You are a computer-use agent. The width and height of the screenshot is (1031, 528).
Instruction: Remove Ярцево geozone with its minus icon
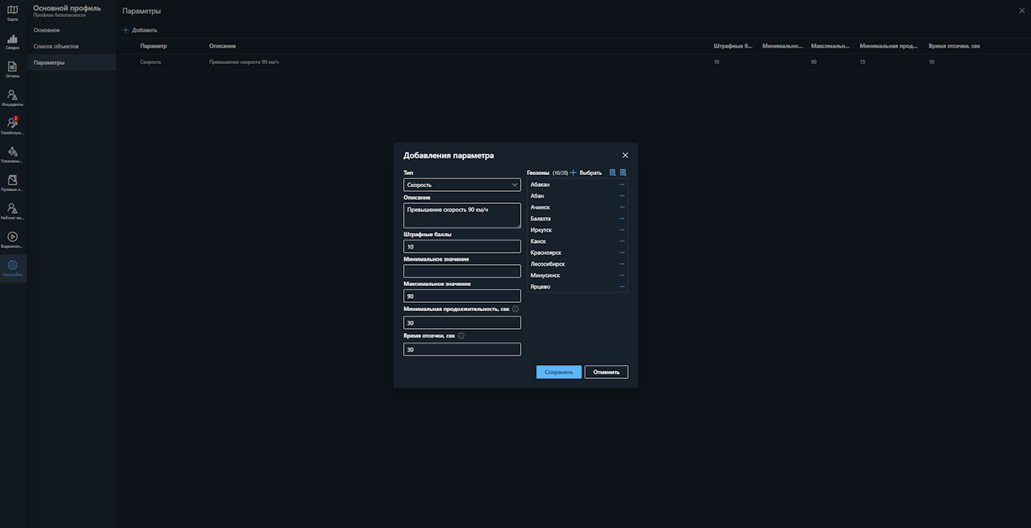pyautogui.click(x=622, y=287)
